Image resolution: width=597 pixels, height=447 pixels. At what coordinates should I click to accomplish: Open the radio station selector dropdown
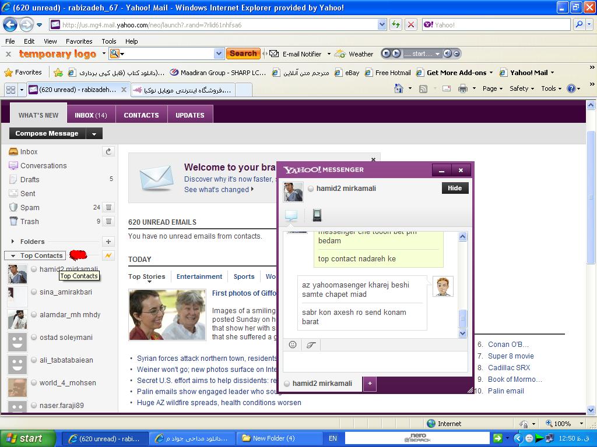coord(437,54)
